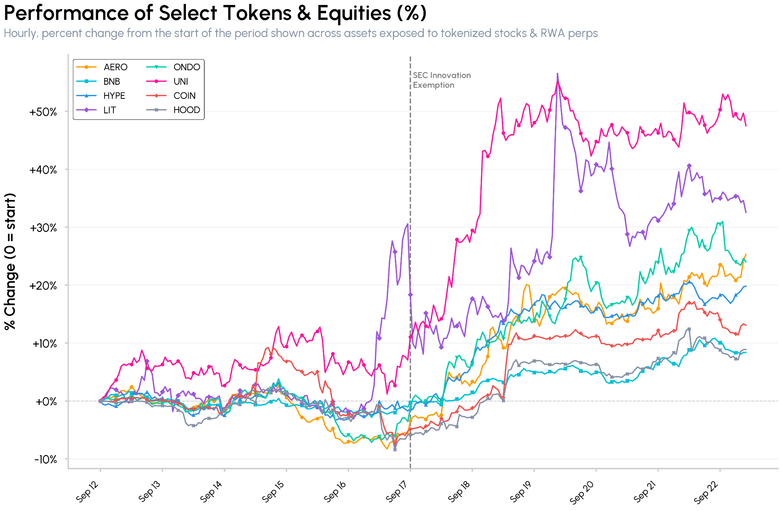Click the -10% y-axis label
This screenshot has height=511, width=782.
(x=45, y=459)
